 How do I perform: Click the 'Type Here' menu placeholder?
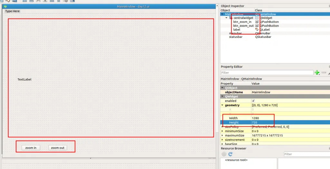[x=12, y=11]
